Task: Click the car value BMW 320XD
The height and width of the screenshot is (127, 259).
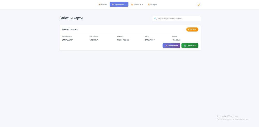Action: click(67, 40)
